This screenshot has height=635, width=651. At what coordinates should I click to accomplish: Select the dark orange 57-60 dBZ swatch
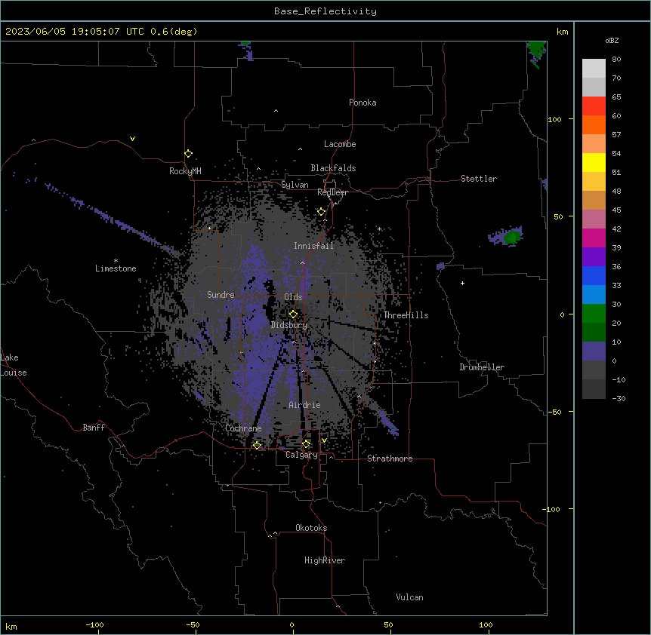point(594,124)
